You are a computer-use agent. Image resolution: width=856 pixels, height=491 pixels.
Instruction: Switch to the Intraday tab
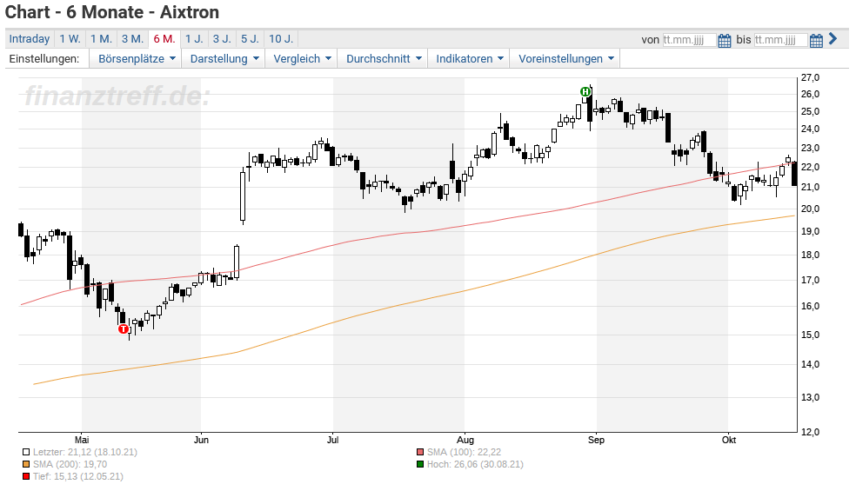[x=30, y=39]
